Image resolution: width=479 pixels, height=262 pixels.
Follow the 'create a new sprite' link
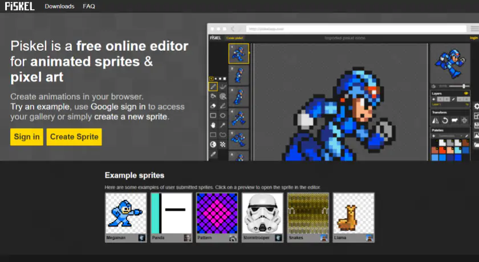point(131,117)
